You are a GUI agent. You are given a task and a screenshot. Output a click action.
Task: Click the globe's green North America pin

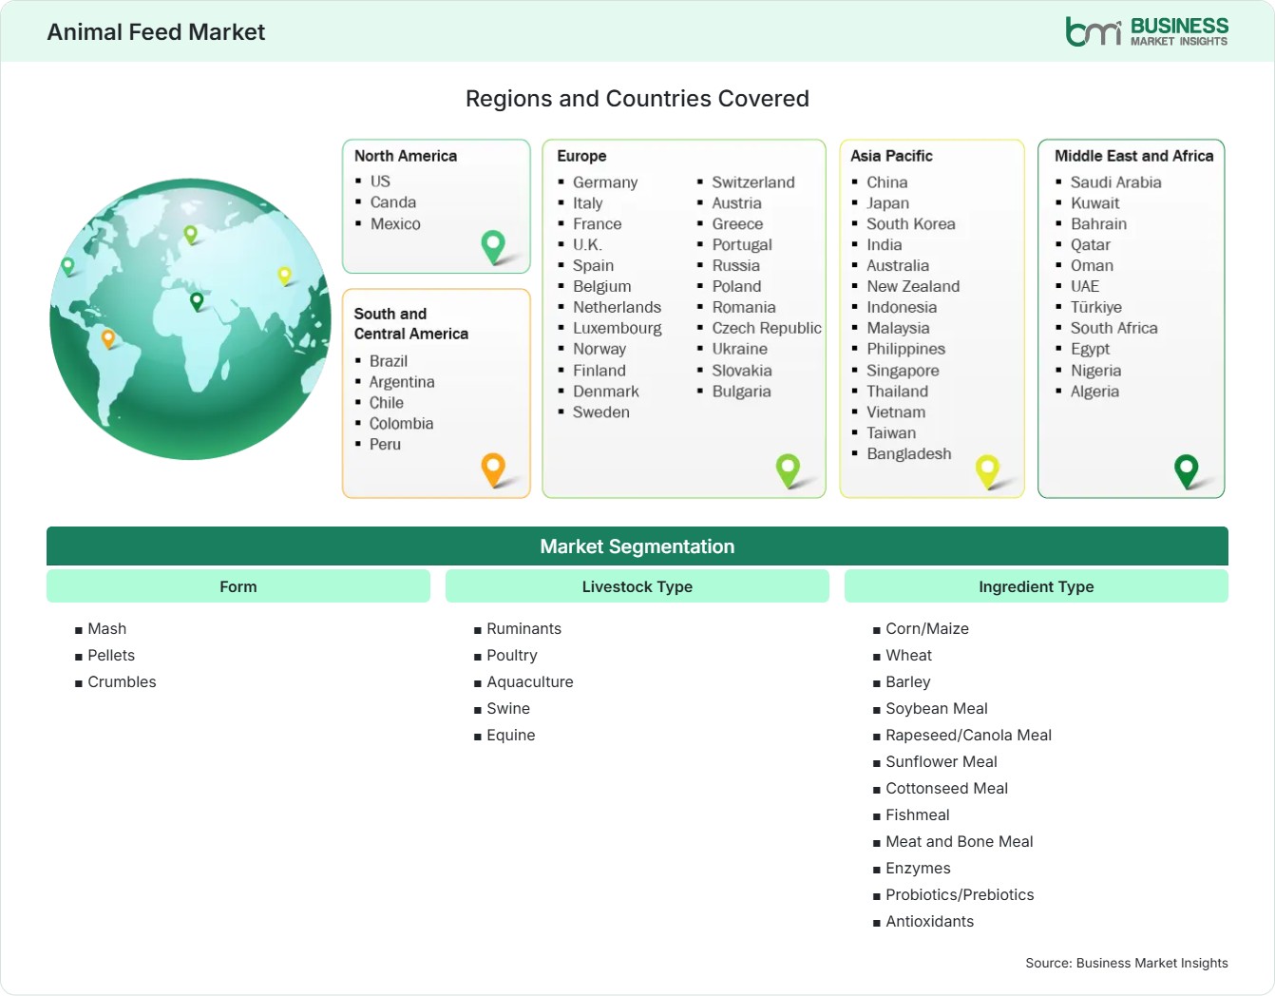(x=67, y=266)
